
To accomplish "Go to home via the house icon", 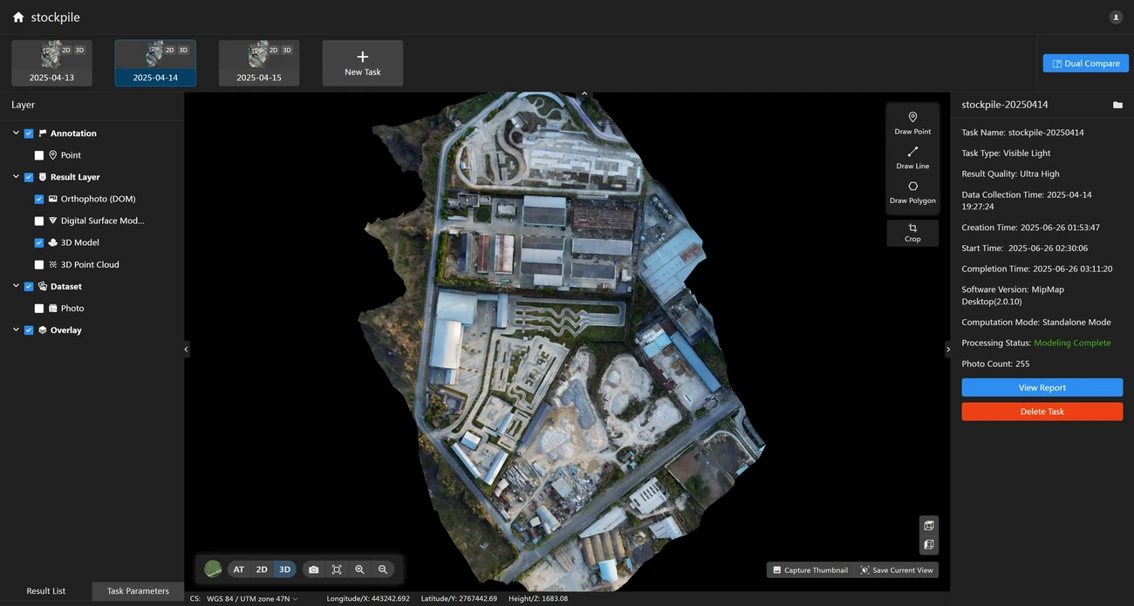I will 18,17.
